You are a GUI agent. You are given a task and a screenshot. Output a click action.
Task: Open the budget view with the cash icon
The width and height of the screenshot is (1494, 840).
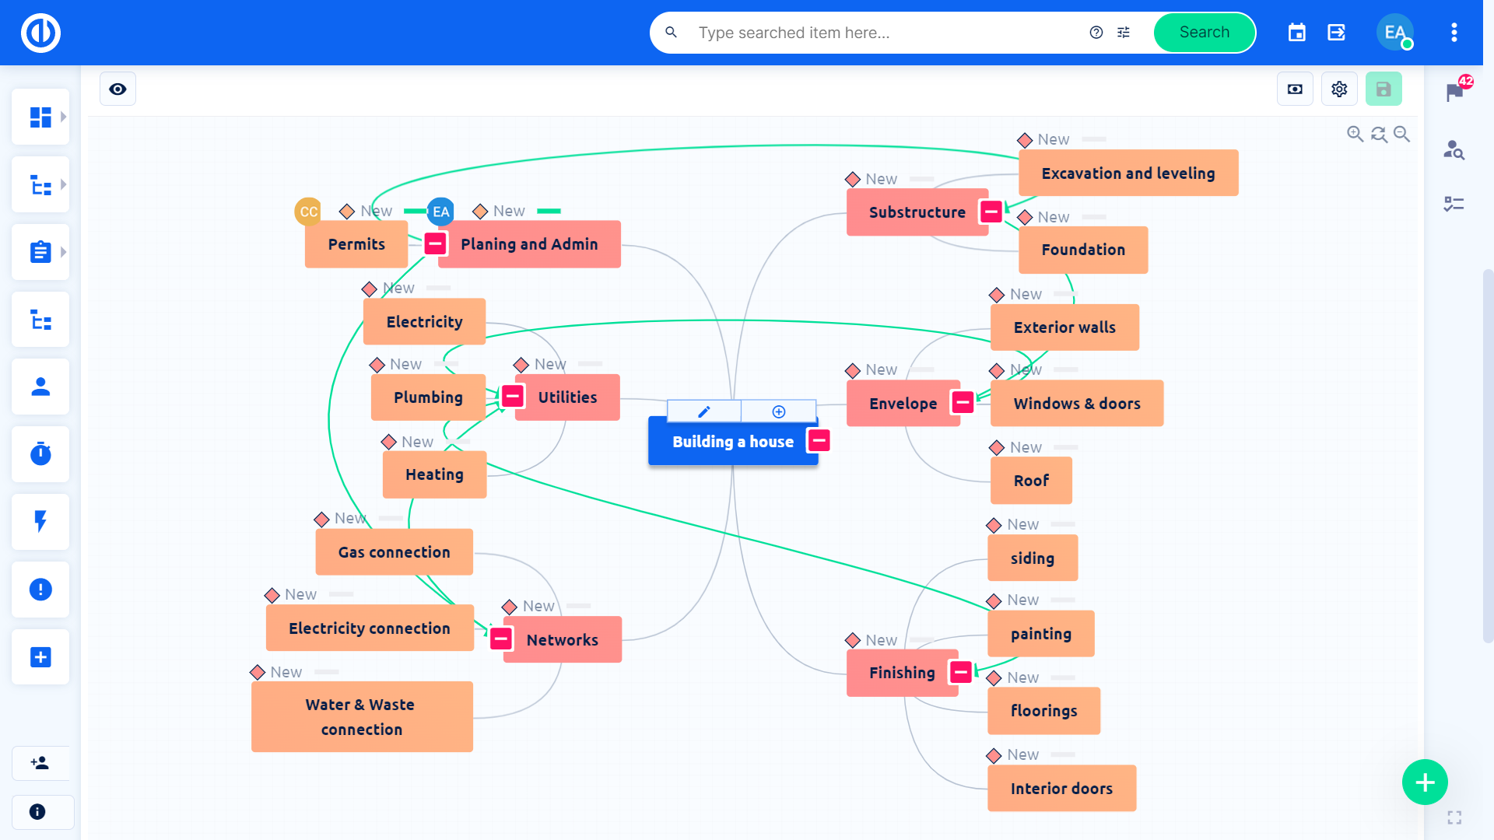click(x=1295, y=89)
